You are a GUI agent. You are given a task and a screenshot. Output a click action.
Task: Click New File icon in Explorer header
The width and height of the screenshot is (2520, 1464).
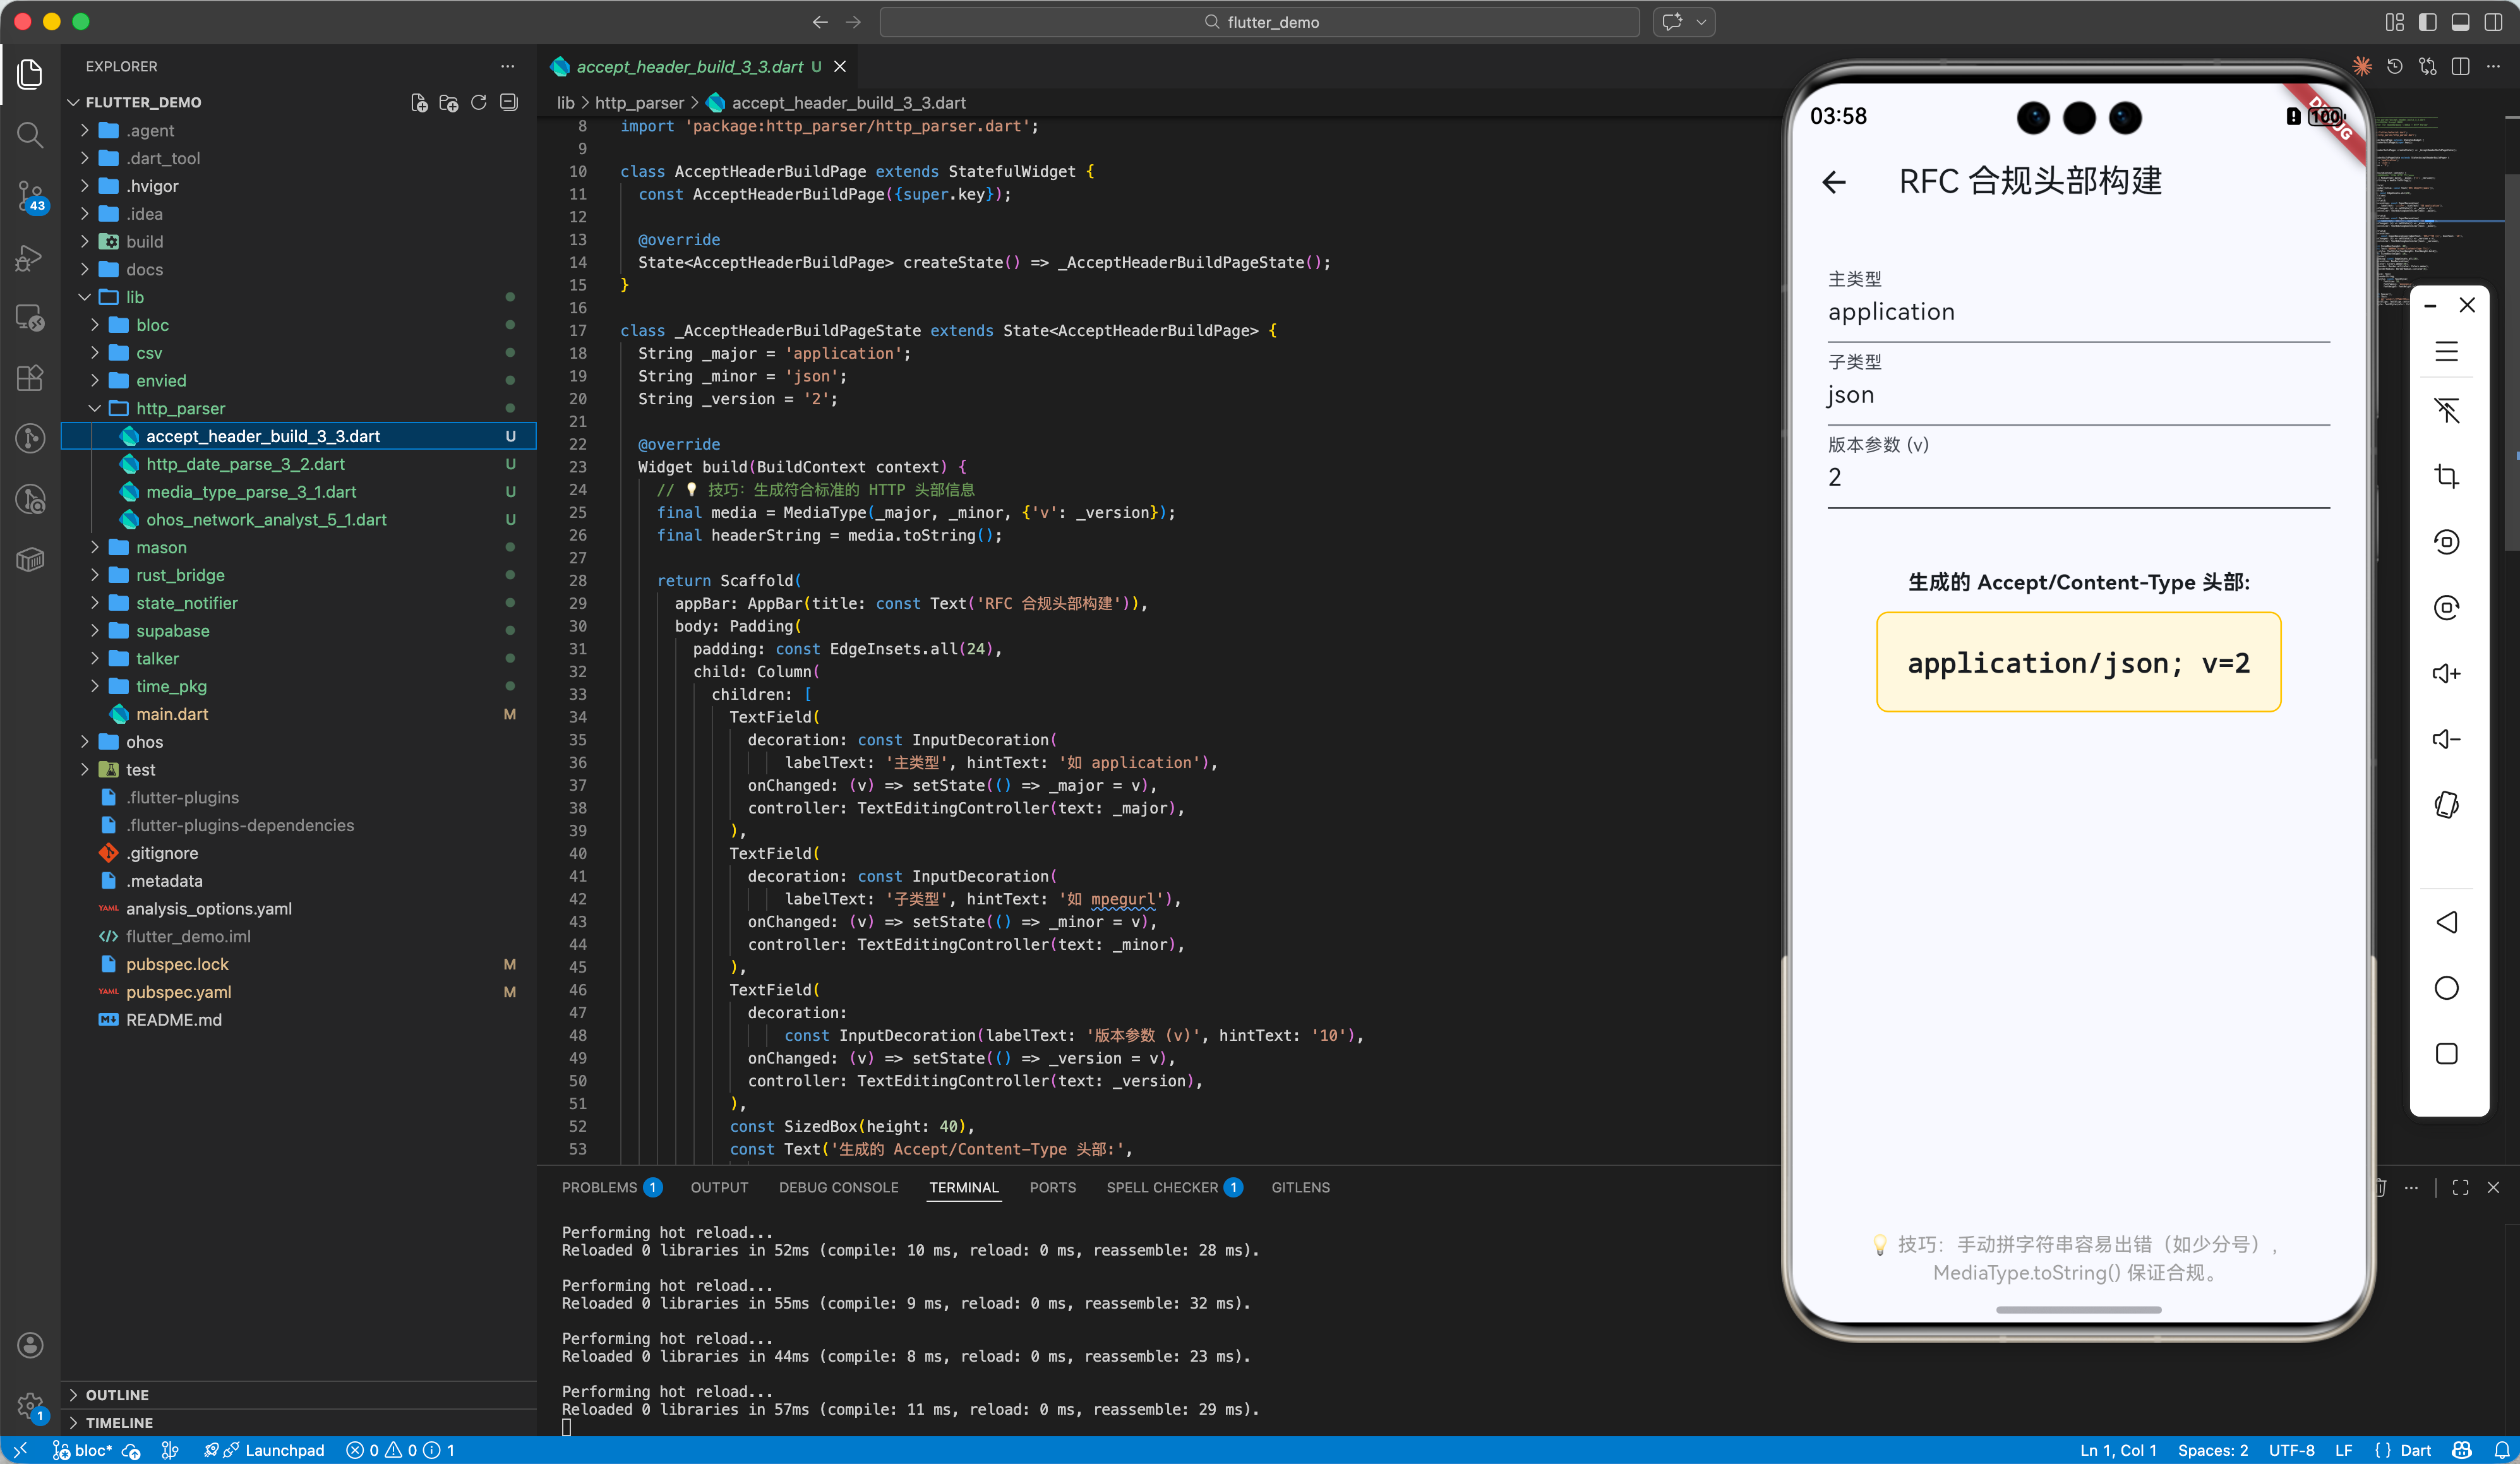(419, 102)
